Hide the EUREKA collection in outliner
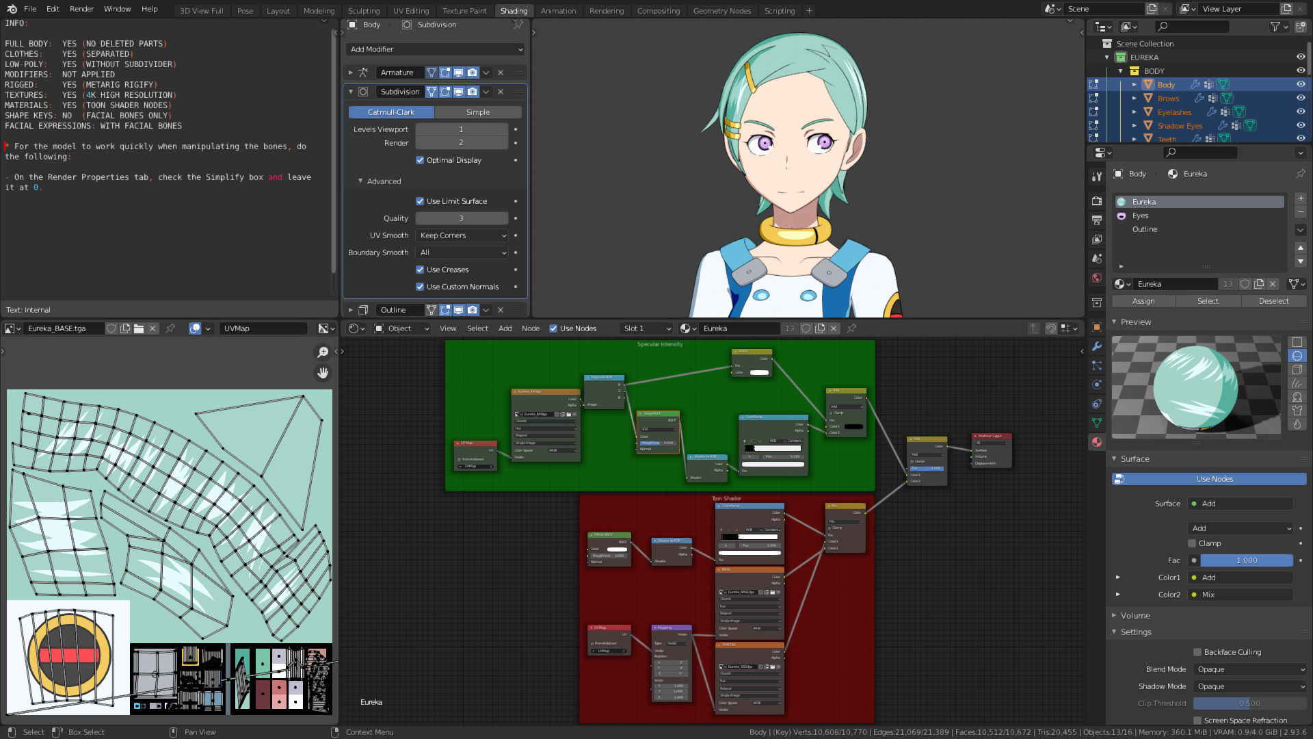This screenshot has height=739, width=1313. (x=1301, y=57)
